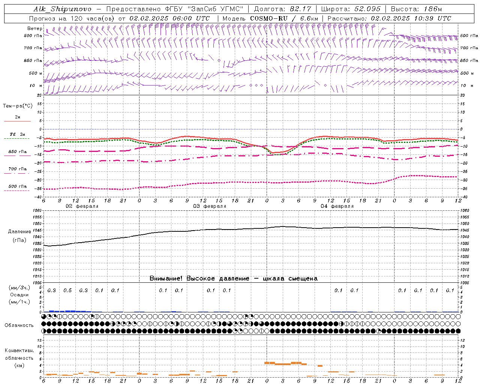The height and width of the screenshot is (384, 480).
Task: Click the Конвективн. convective cloud label
Action: coord(19,351)
